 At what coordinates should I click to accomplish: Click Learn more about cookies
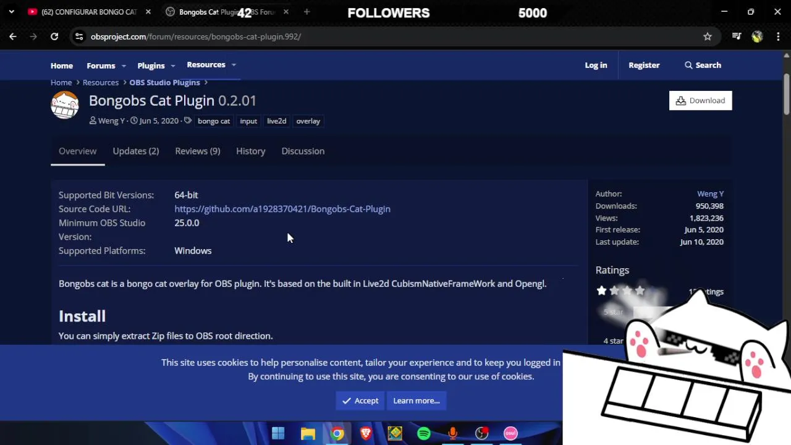click(x=417, y=400)
